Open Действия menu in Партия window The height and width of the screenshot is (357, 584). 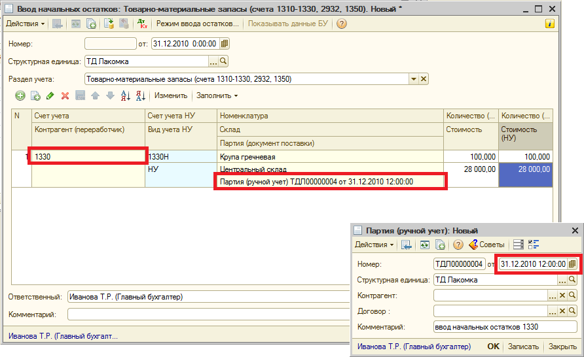pyautogui.click(x=374, y=245)
